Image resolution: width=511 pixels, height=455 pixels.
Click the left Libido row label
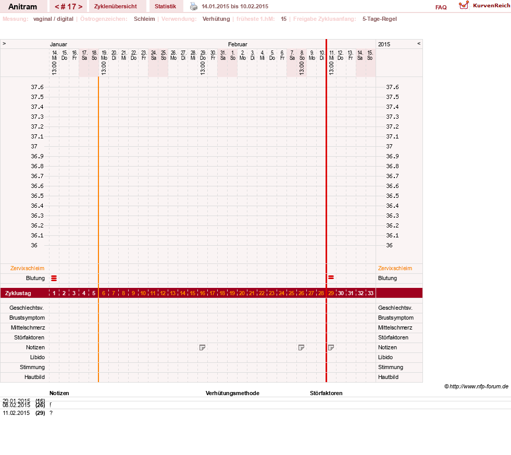(x=38, y=357)
